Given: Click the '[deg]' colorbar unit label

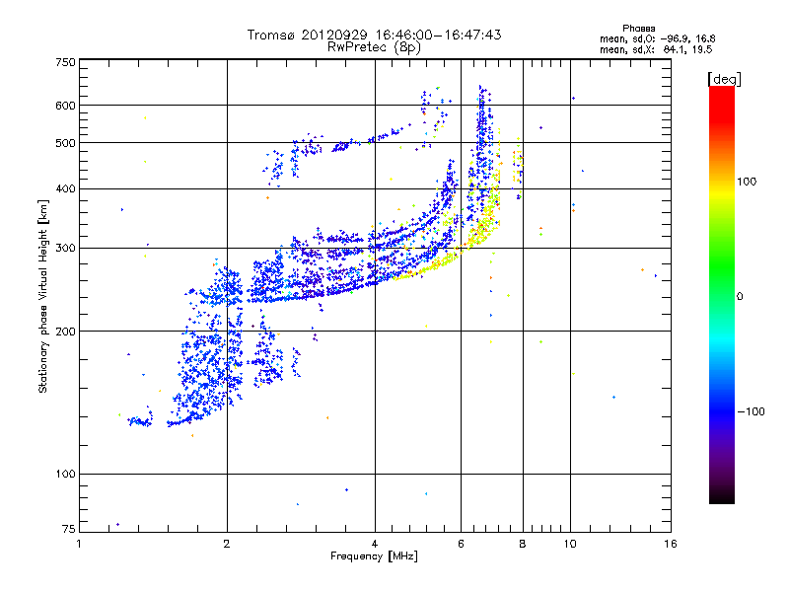Looking at the screenshot, I should 724,79.
